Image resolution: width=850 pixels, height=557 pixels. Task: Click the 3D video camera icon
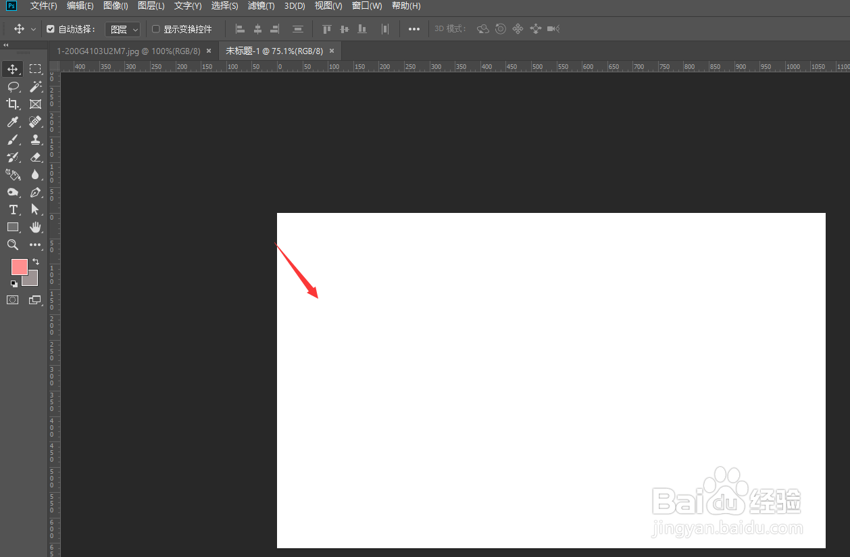point(554,29)
